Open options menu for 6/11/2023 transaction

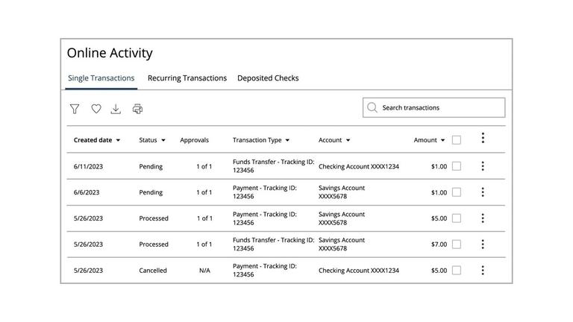[x=483, y=166]
